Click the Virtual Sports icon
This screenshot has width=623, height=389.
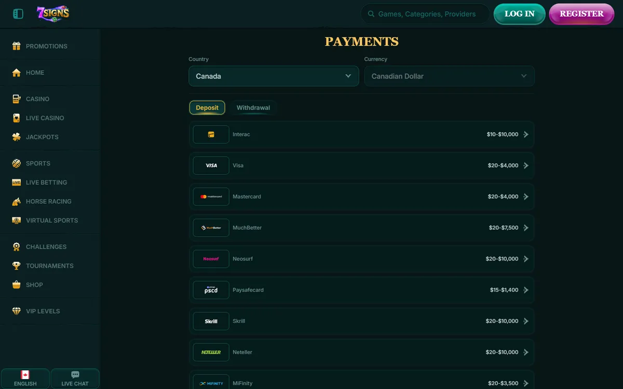click(x=17, y=220)
